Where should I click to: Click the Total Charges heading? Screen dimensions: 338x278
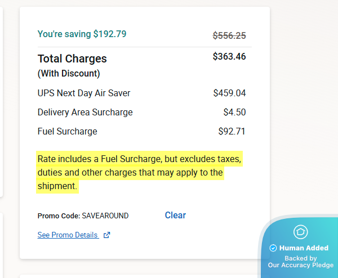(x=72, y=59)
